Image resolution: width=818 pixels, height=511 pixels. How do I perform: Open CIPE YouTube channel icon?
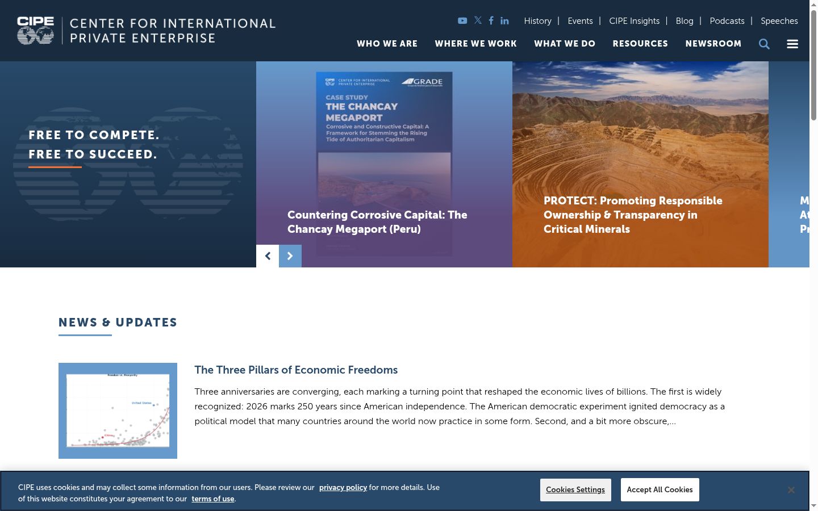coord(462,20)
